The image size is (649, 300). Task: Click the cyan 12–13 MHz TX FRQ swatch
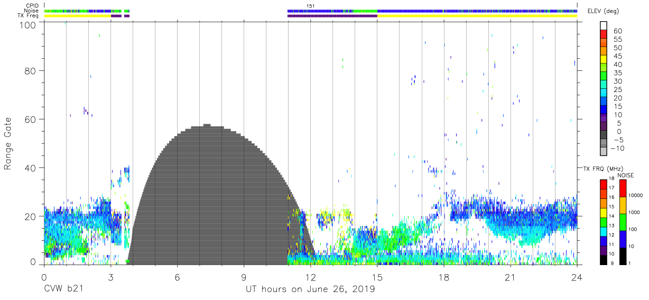pos(604,231)
